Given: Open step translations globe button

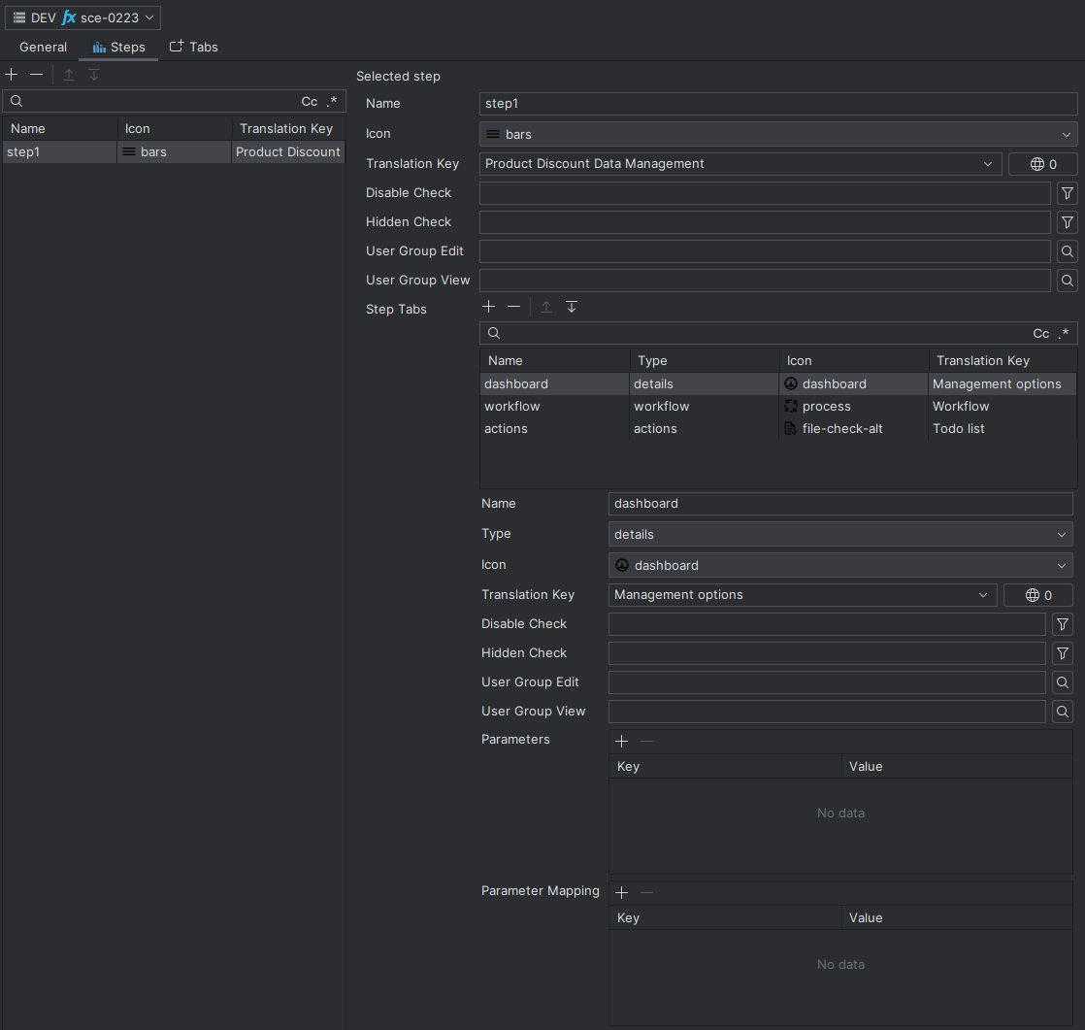Looking at the screenshot, I should [1043, 164].
